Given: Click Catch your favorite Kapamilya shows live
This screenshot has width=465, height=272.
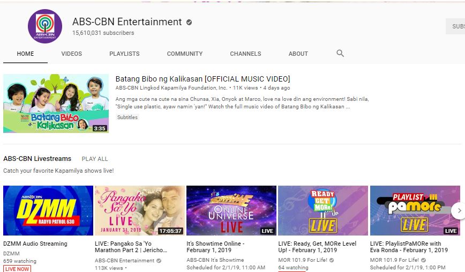Looking at the screenshot, I should [x=58, y=171].
